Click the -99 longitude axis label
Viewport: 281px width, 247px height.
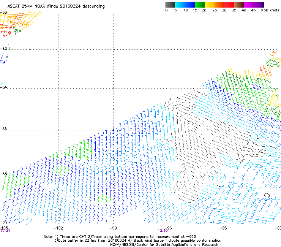tap(113, 228)
